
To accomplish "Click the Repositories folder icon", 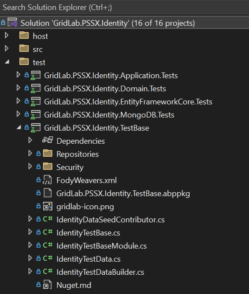I will (x=48, y=153).
